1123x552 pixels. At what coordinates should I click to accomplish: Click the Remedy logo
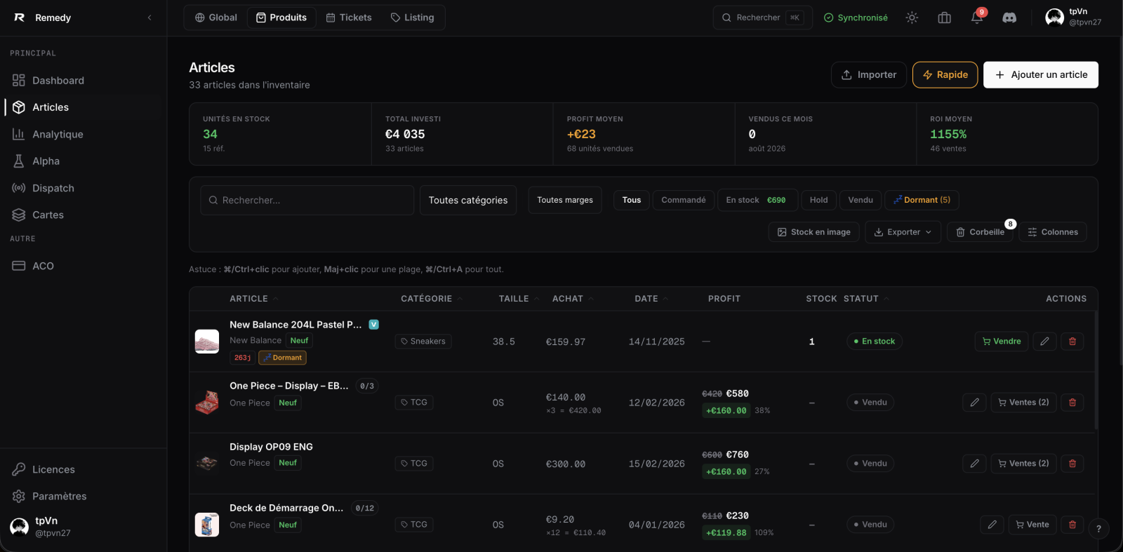20,18
